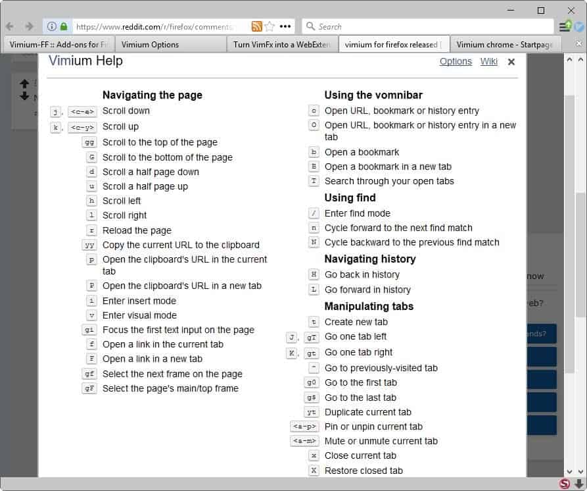
Task: Switch to Vimium-FF Add-ons tab
Action: coord(59,44)
